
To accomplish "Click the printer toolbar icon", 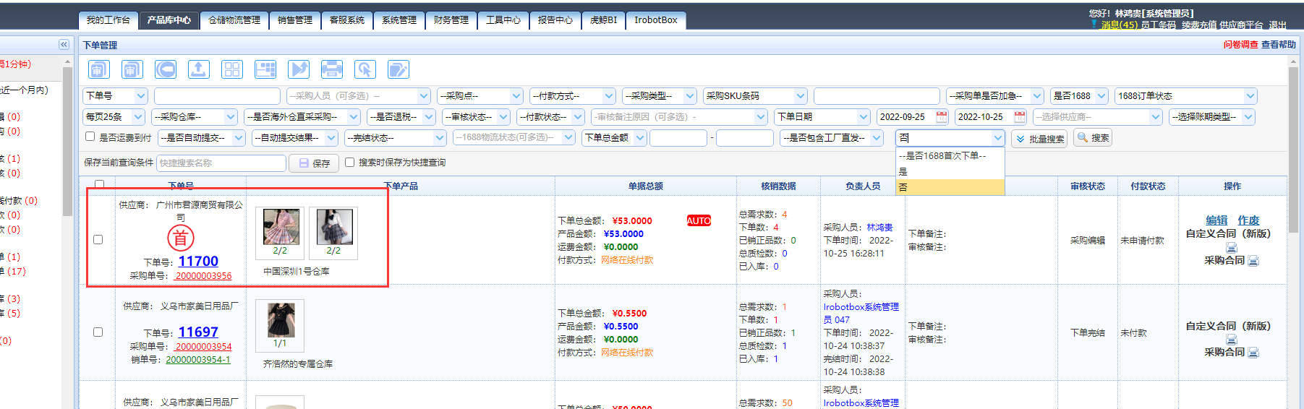I will coord(332,69).
